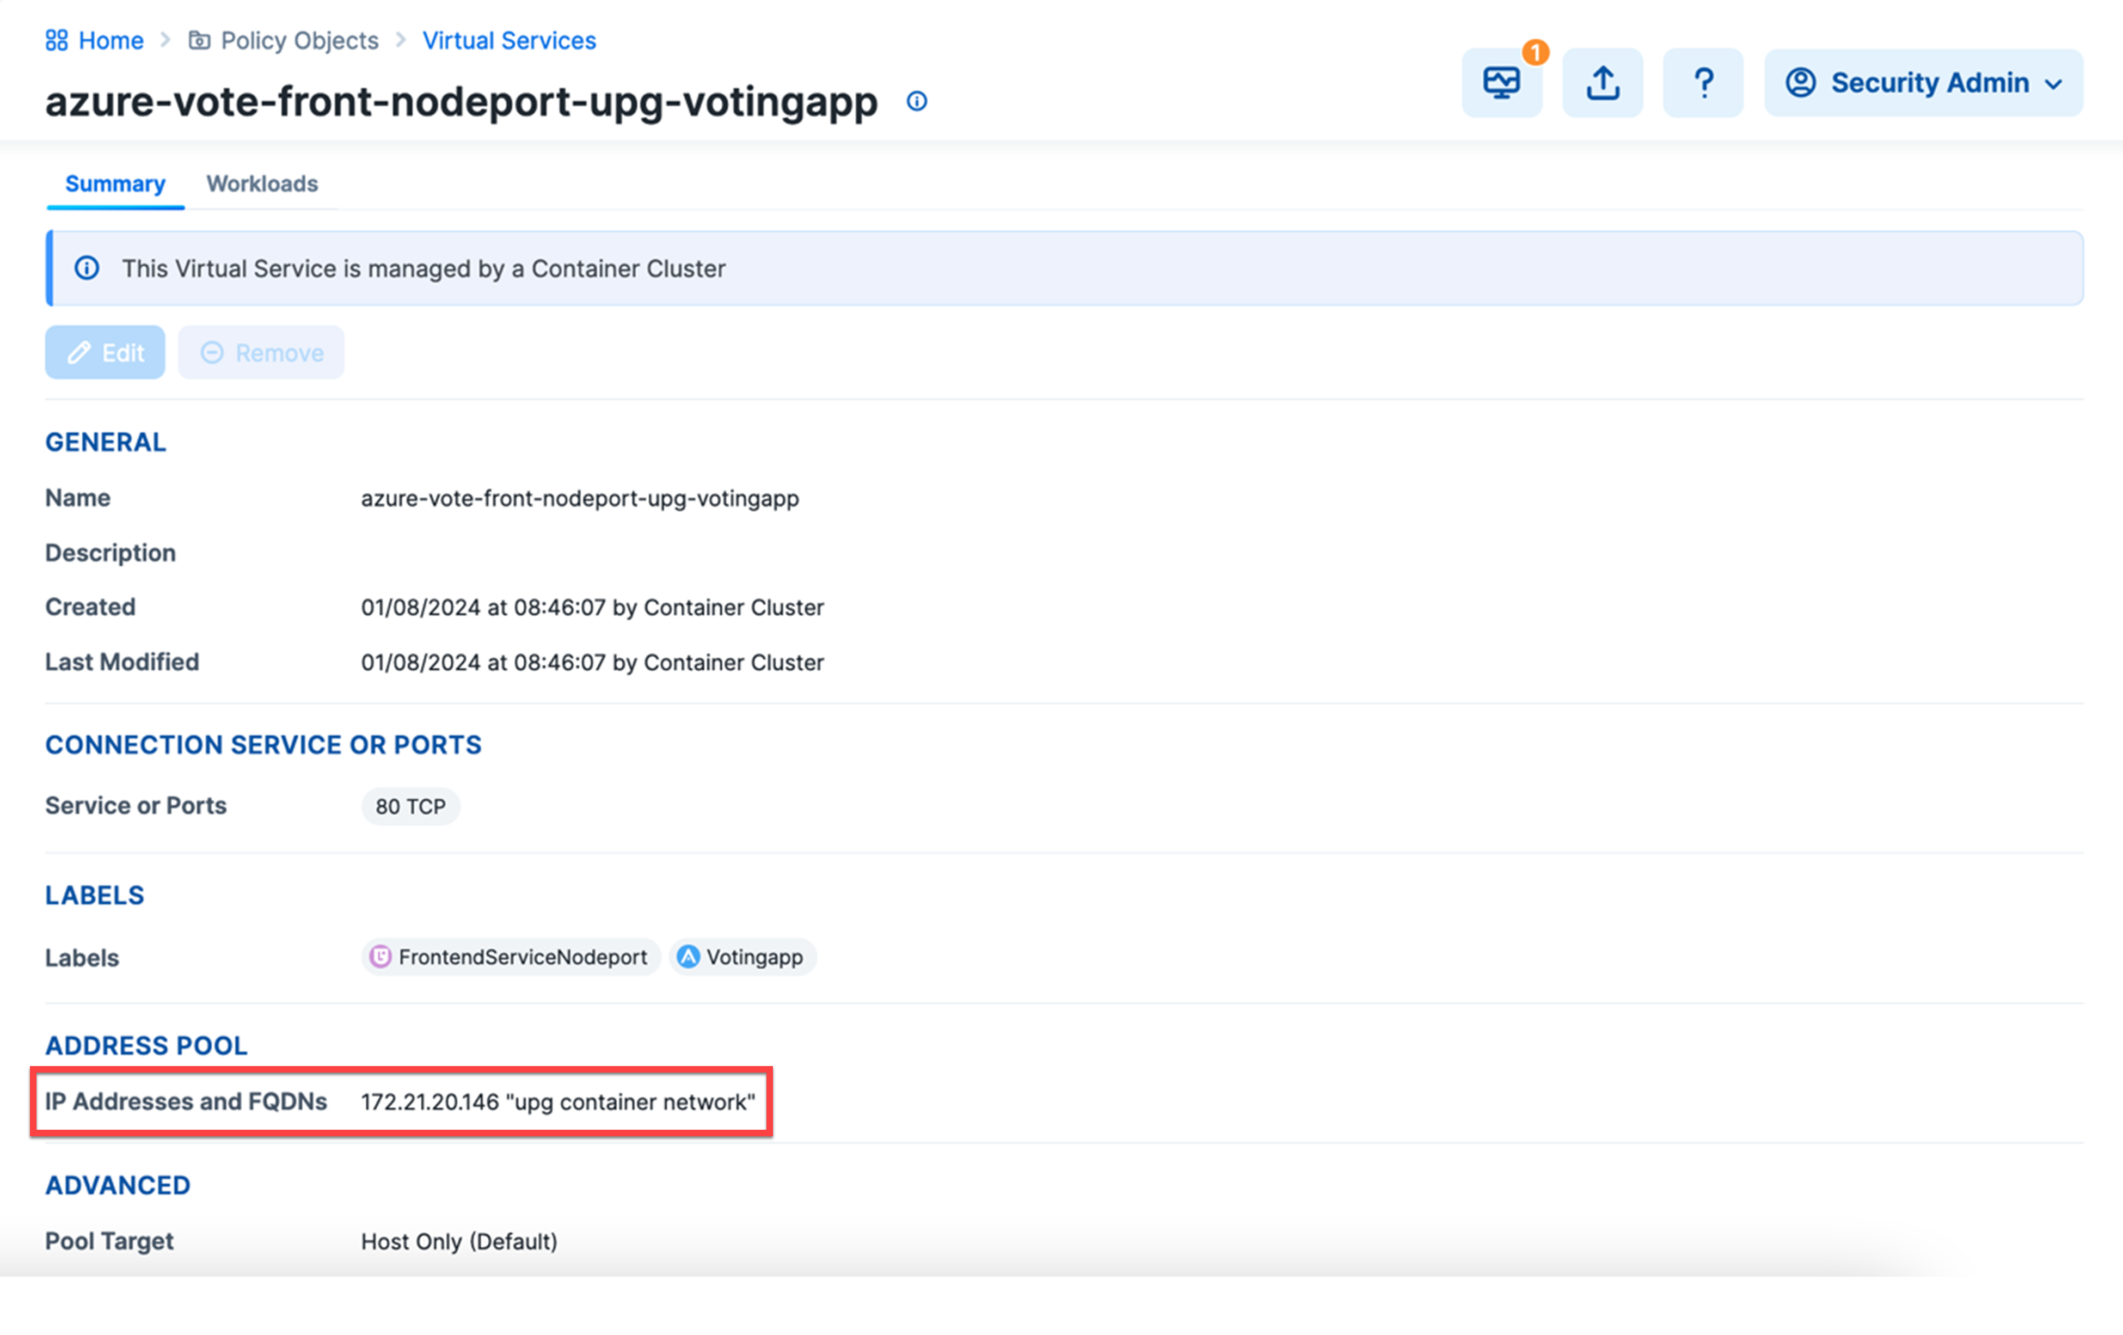Open Policy Objects from the breadcrumb
This screenshot has width=2123, height=1335.
300,40
